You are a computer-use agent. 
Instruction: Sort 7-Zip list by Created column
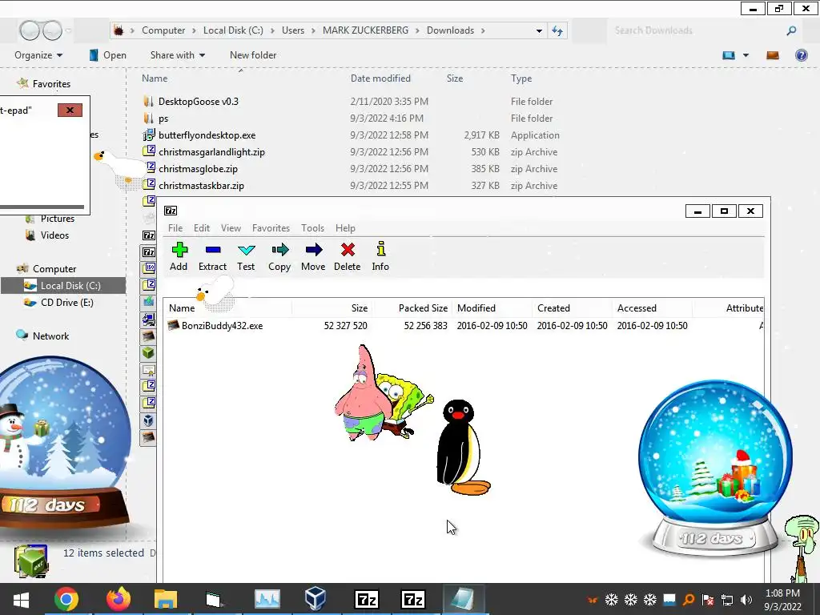click(x=553, y=308)
